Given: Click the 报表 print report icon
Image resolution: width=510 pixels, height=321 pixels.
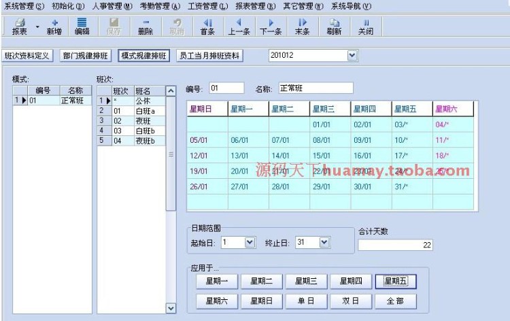Looking at the screenshot, I should click(x=20, y=27).
